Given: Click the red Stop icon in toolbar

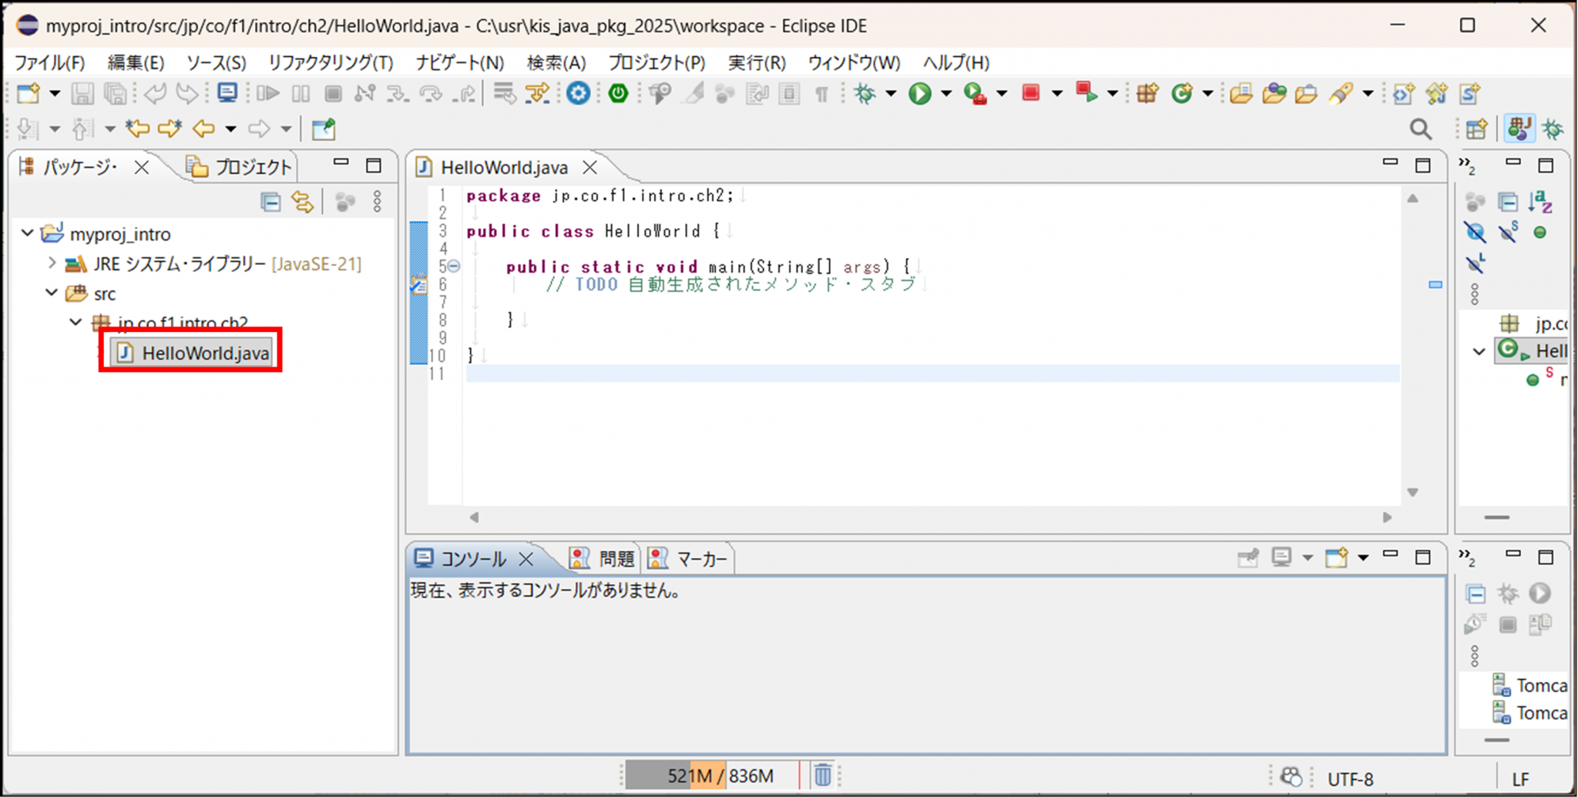Looking at the screenshot, I should click(1030, 94).
